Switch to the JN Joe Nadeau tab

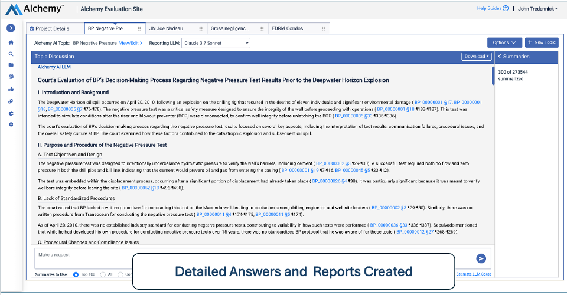coord(176,28)
